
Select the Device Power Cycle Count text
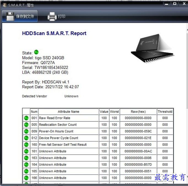click(x=59, y=138)
